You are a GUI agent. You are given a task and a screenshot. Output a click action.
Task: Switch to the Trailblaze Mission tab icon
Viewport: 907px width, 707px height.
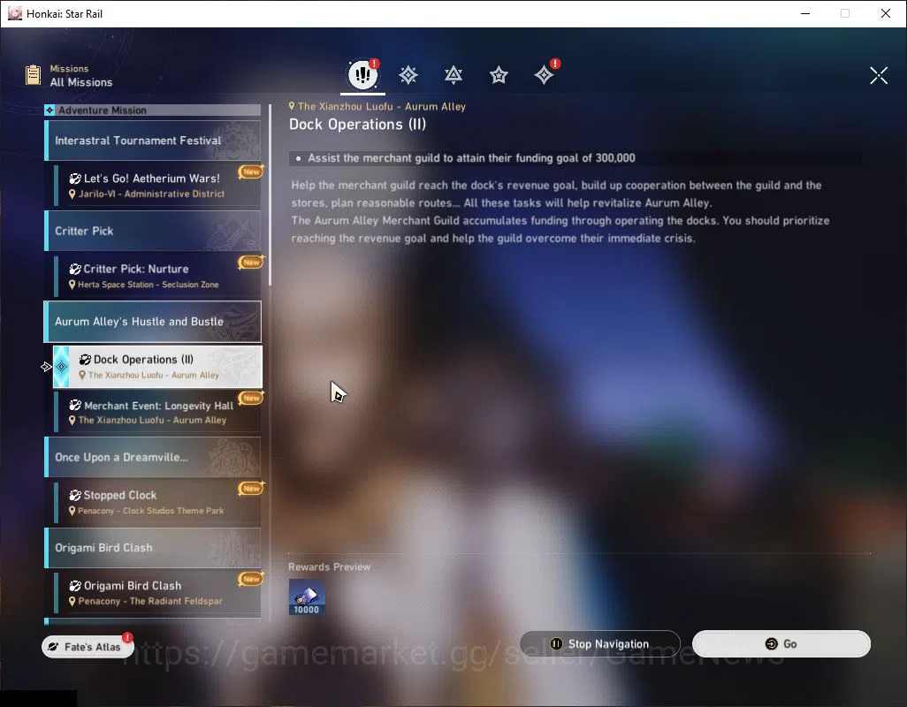coord(408,75)
